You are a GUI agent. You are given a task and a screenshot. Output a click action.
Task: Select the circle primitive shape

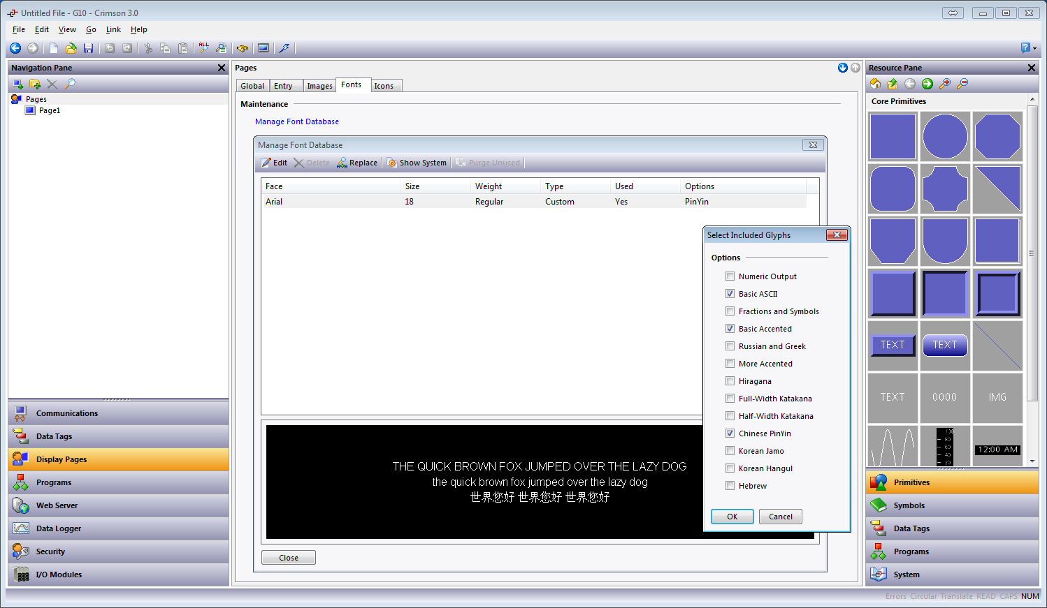(945, 137)
